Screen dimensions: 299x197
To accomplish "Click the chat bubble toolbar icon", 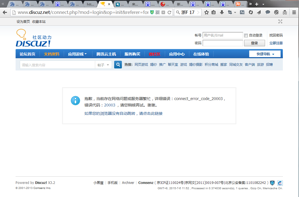I will coord(268,12).
